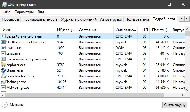
Task: Click process ID 10196
Action: point(62,82)
